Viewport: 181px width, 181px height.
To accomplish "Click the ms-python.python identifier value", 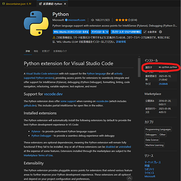I will [168, 67].
